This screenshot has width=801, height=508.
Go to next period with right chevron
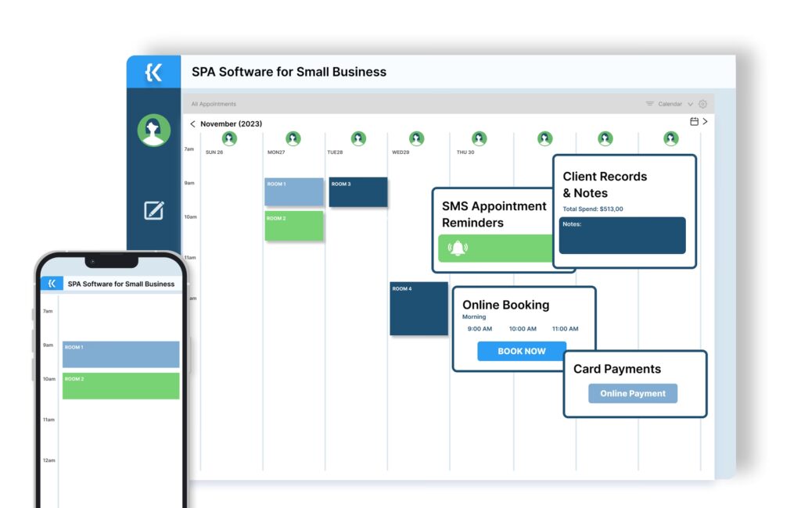pos(705,122)
